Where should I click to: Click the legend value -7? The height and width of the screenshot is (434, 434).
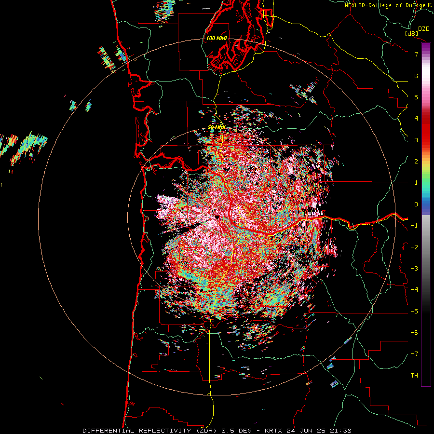click(414, 354)
